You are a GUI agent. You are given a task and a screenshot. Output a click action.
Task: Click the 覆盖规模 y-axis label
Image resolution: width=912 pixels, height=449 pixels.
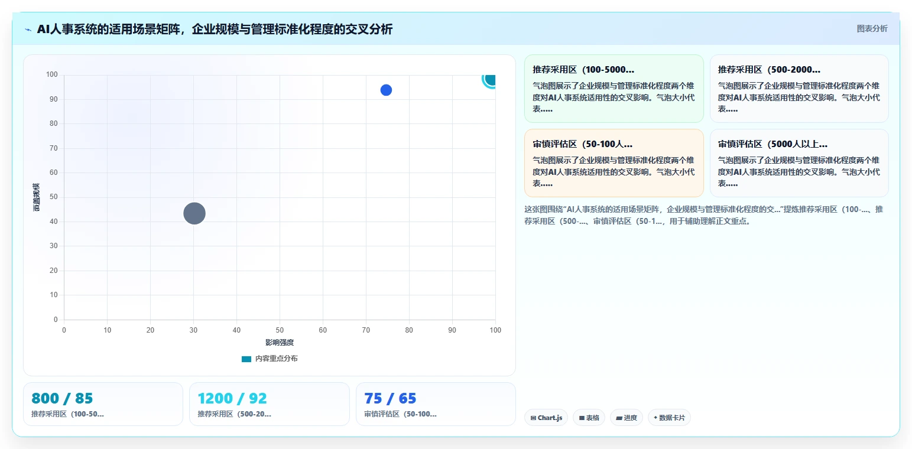tap(37, 197)
